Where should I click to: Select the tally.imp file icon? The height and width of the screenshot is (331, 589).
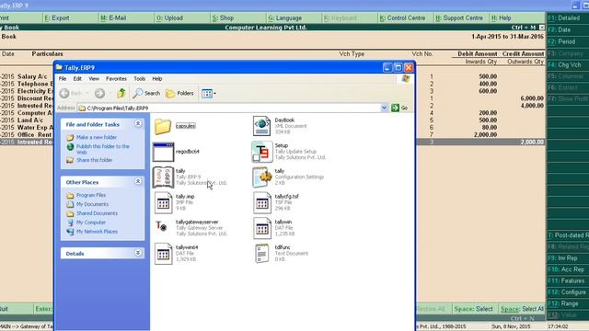click(x=163, y=202)
